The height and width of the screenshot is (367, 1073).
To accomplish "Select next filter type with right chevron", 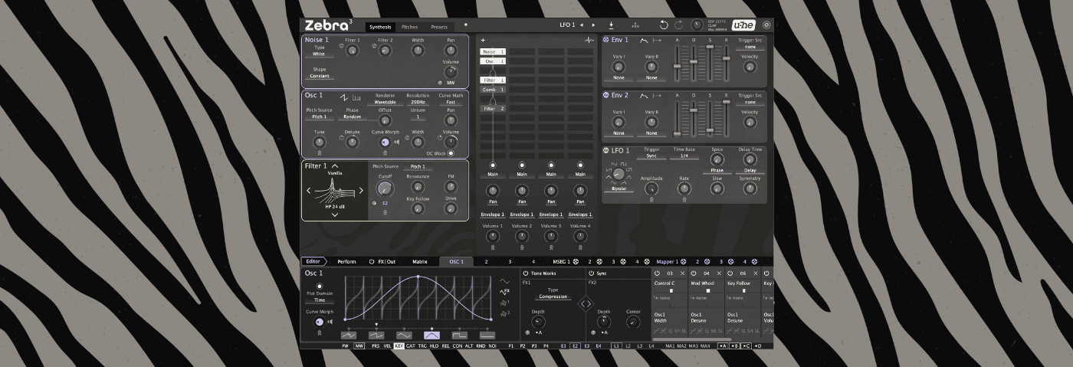I will point(361,191).
